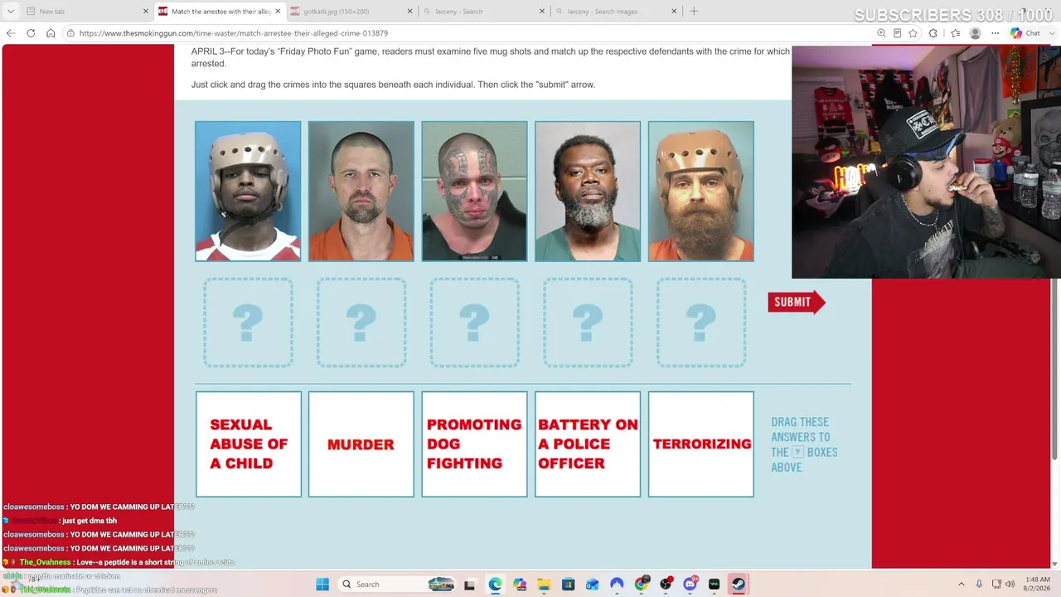Open Task View on the taskbar
Viewport: 1061px width, 597px height.
click(469, 585)
